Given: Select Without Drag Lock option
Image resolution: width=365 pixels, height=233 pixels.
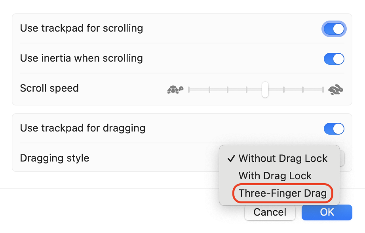Looking at the screenshot, I should [x=283, y=158].
